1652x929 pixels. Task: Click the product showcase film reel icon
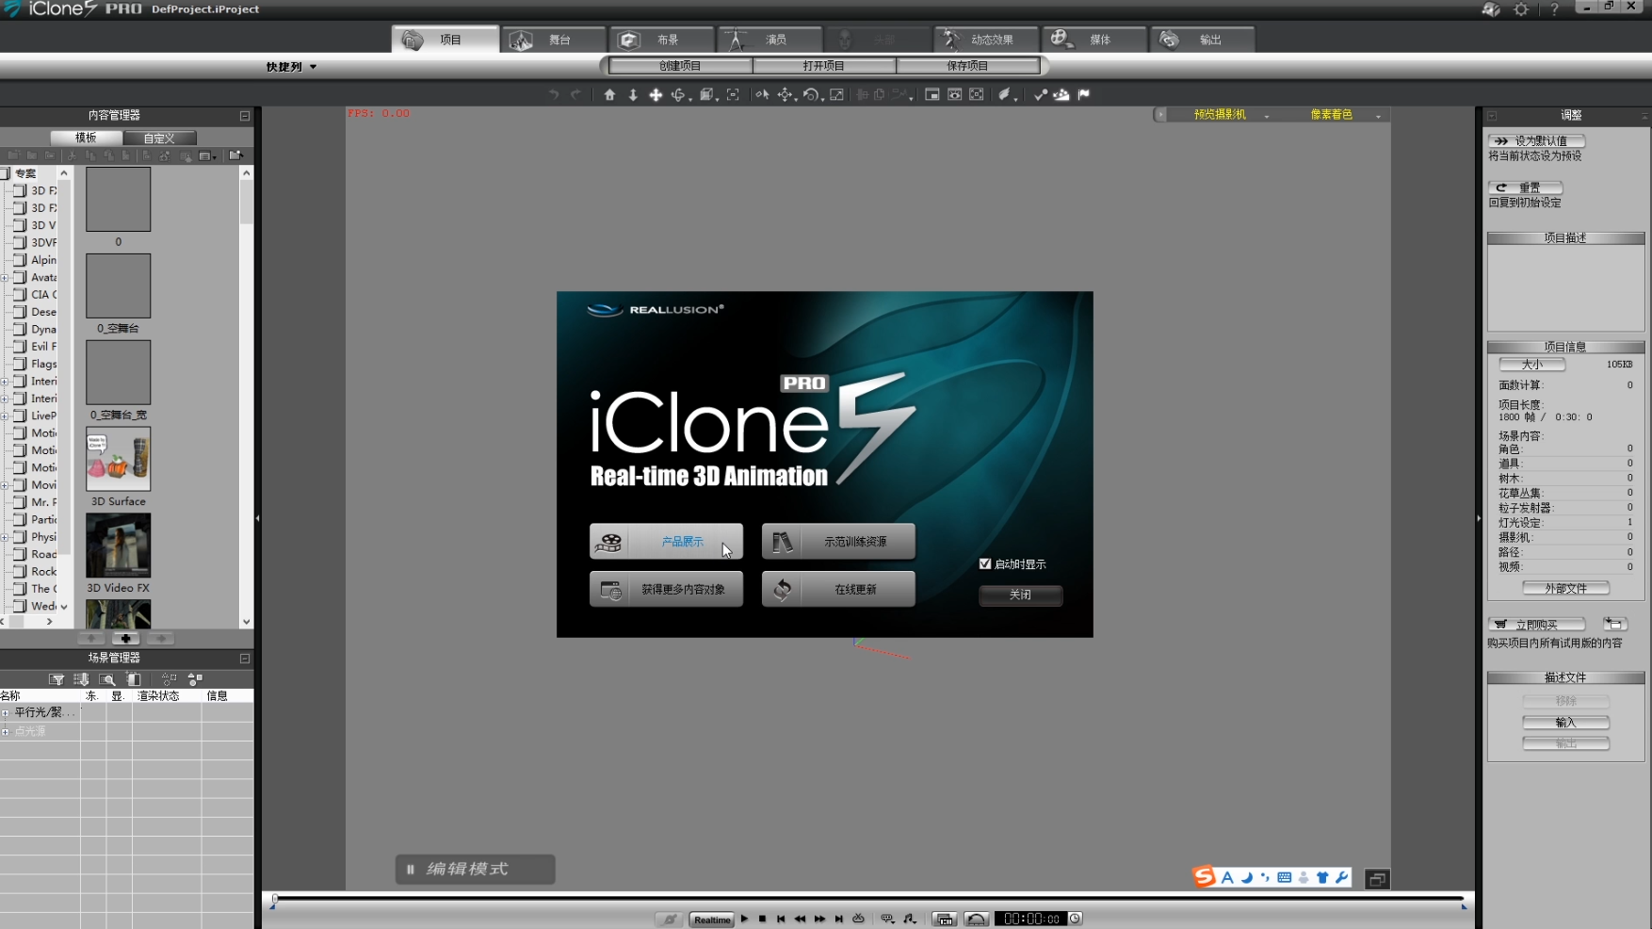pyautogui.click(x=610, y=542)
